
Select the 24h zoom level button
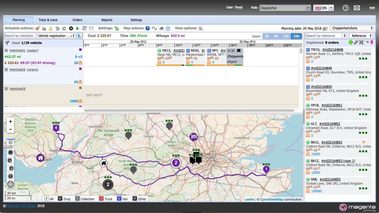pos(297,36)
